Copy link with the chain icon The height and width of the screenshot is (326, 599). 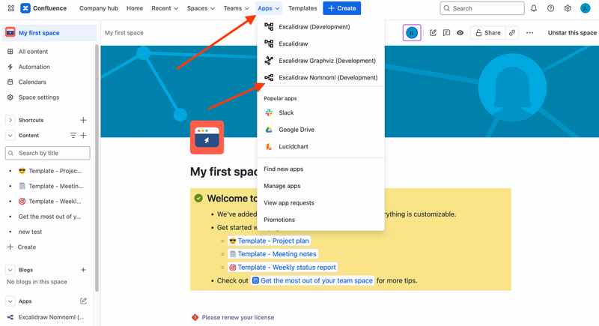pyautogui.click(x=512, y=33)
